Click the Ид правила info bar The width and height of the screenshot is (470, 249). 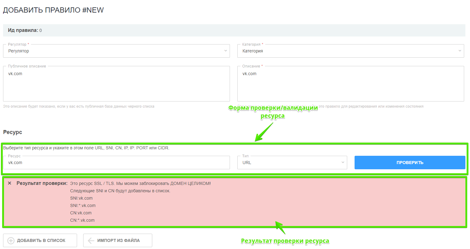(x=234, y=30)
